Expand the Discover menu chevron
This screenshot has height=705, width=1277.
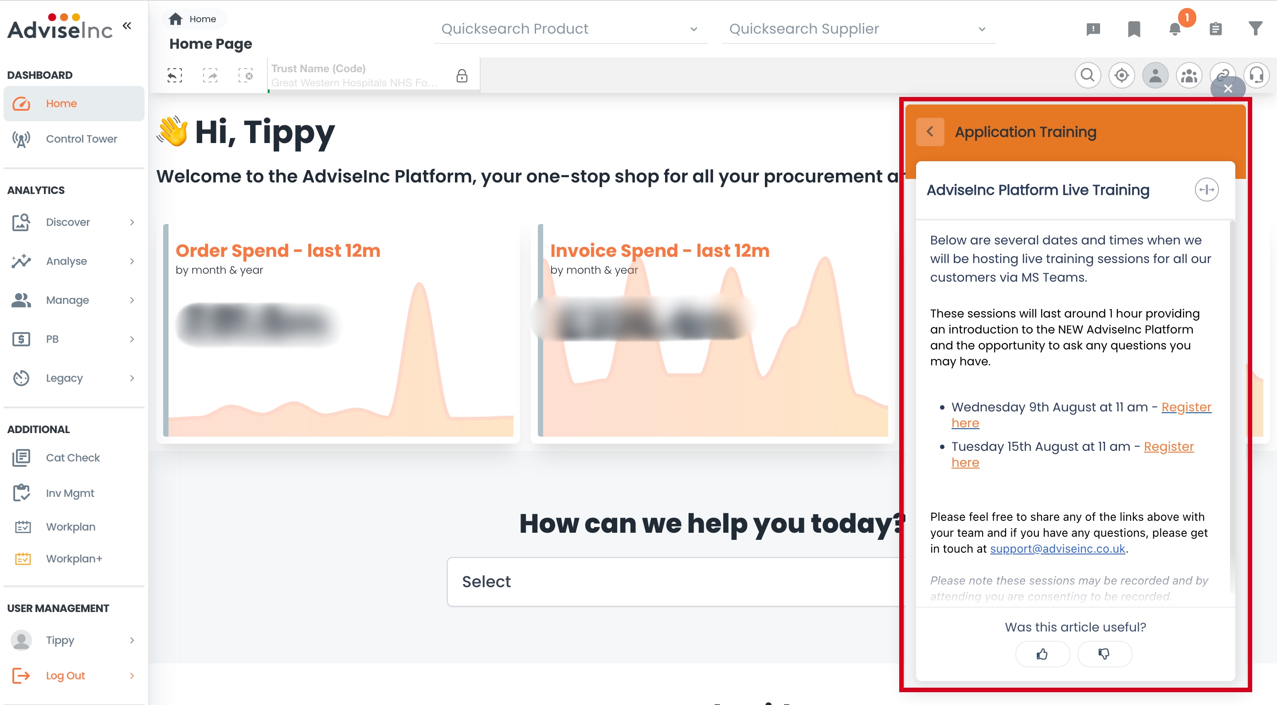click(x=132, y=222)
